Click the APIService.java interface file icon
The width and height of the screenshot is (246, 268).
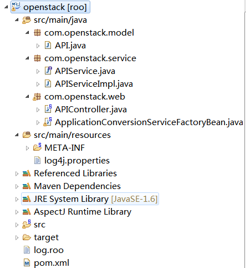(48, 71)
